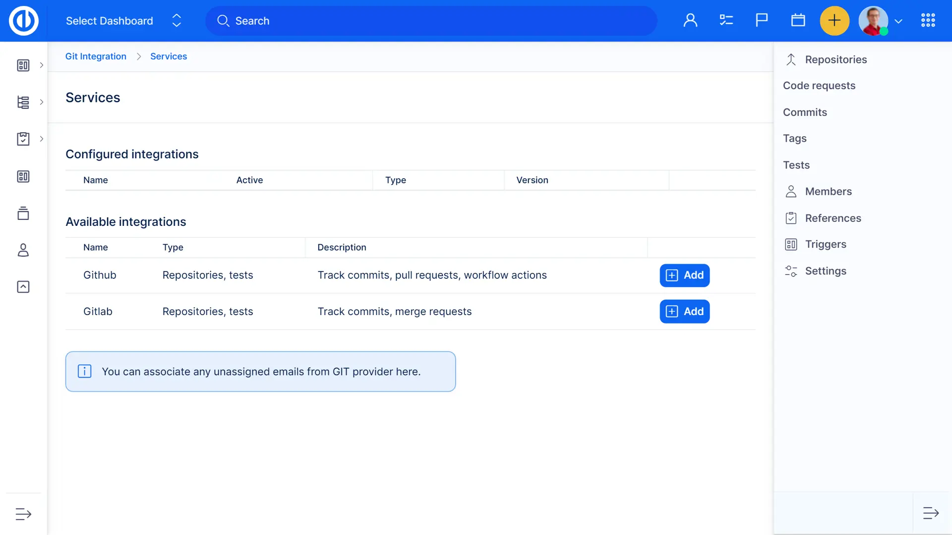
Task: Open Settings in the right menu
Action: [825, 271]
